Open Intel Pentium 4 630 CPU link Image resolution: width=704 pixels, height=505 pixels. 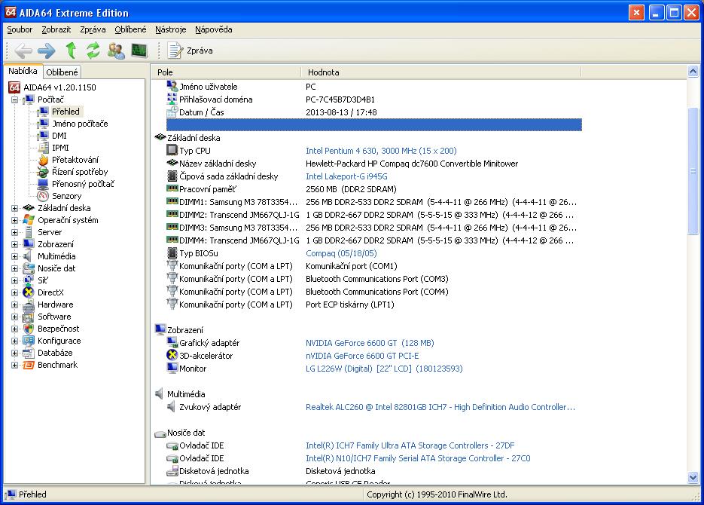point(381,151)
